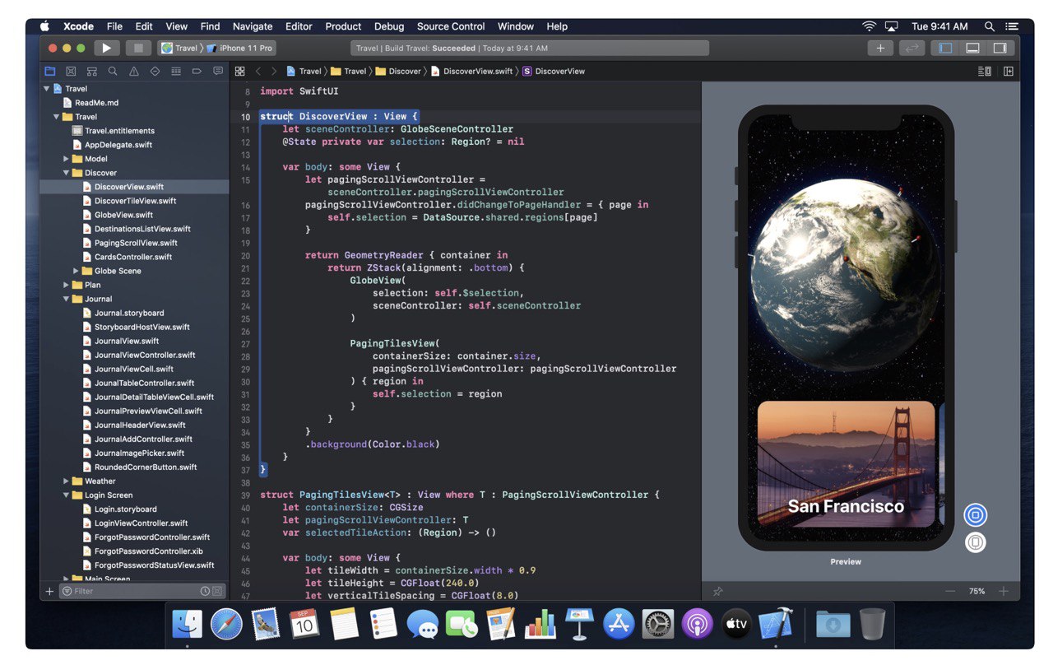The width and height of the screenshot is (1053, 665).
Task: Pin the preview canvas
Action: [x=718, y=591]
